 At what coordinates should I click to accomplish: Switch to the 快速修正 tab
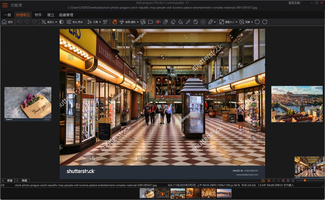point(23,15)
